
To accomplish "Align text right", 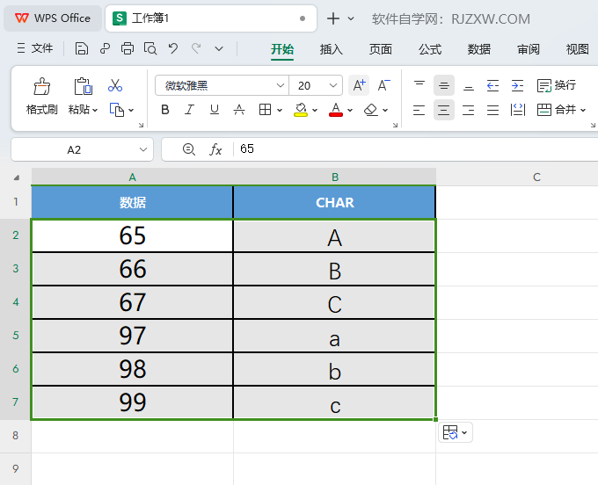I will (469, 110).
